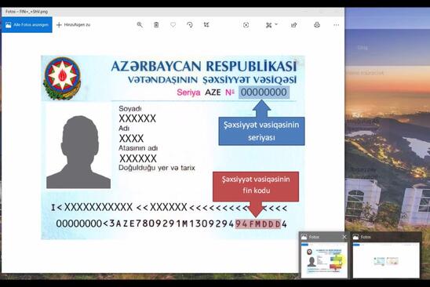Viewport: 430px width, 287px height.
Task: Delete the photo with trash icon
Action: [156, 25]
